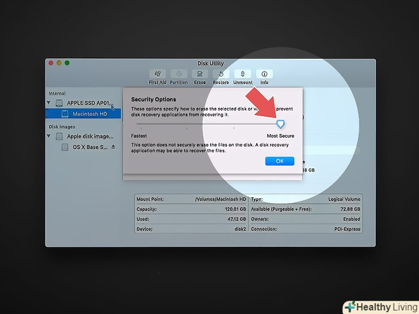419x314 pixels.
Task: Zoom the Disk Utility window with green button
Action: [x=67, y=63]
